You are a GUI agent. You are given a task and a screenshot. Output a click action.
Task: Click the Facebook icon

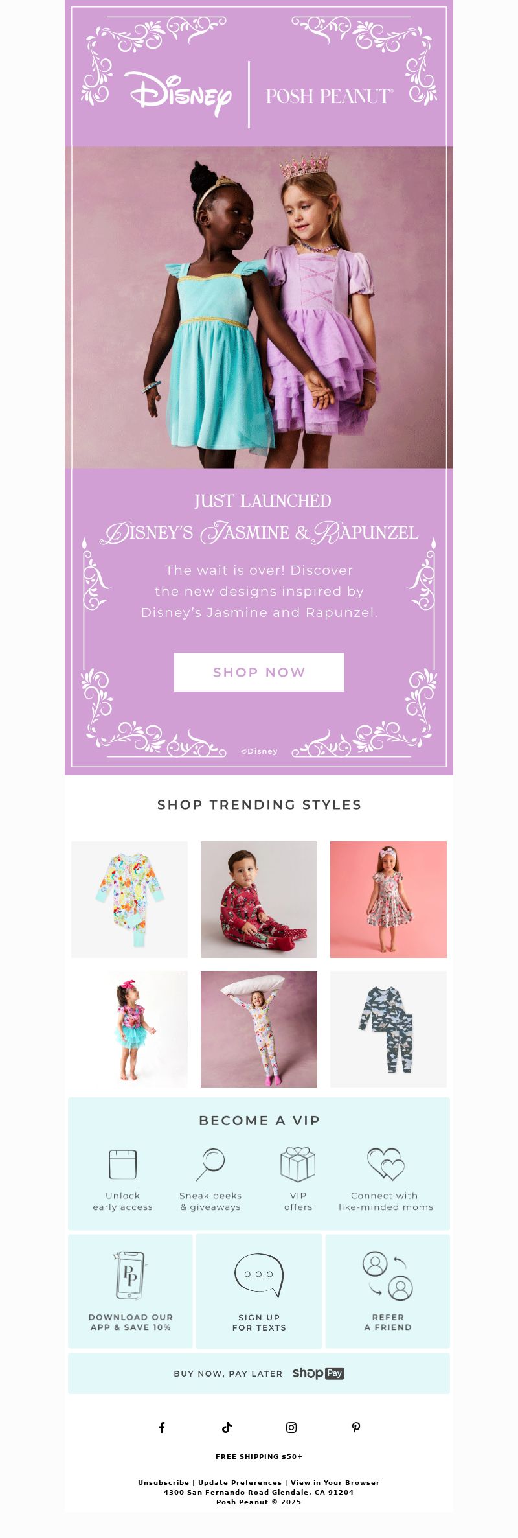(162, 1427)
